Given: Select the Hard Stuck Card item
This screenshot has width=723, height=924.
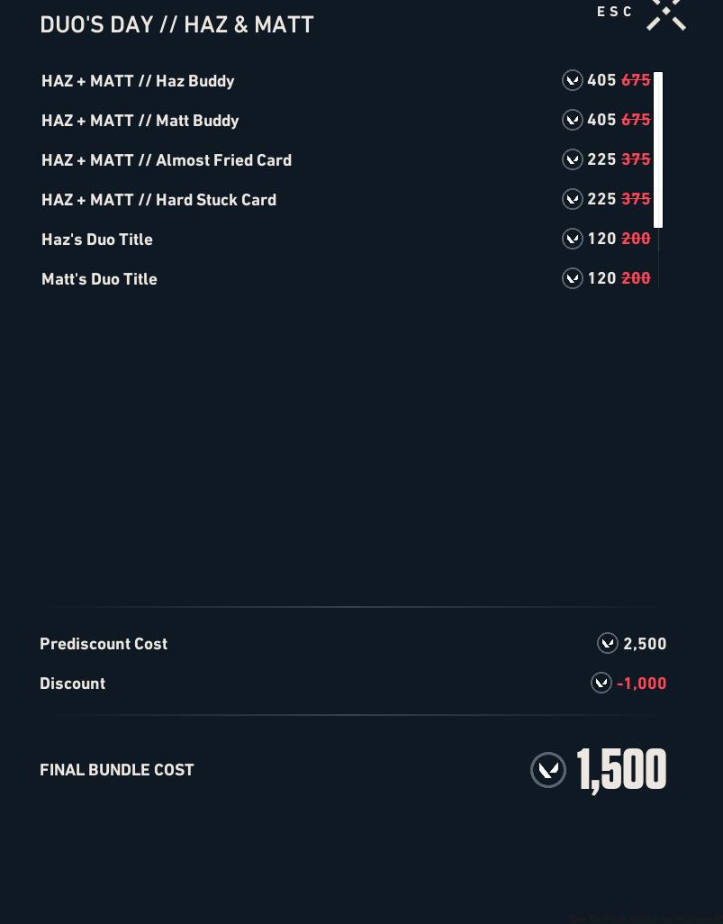Looking at the screenshot, I should tap(158, 200).
